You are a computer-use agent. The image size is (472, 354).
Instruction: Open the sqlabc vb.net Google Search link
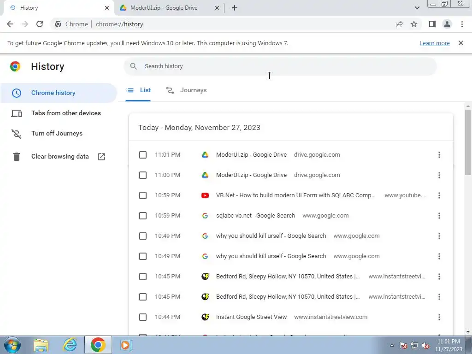tap(255, 216)
